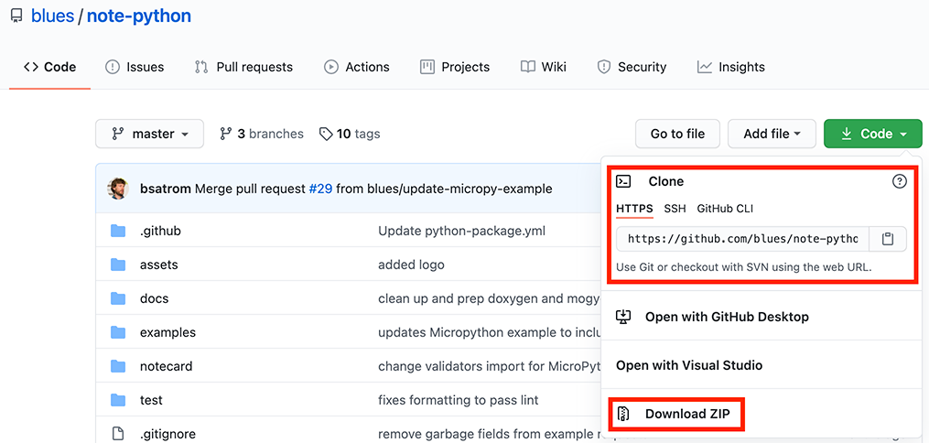Open the assets folder

point(158,265)
